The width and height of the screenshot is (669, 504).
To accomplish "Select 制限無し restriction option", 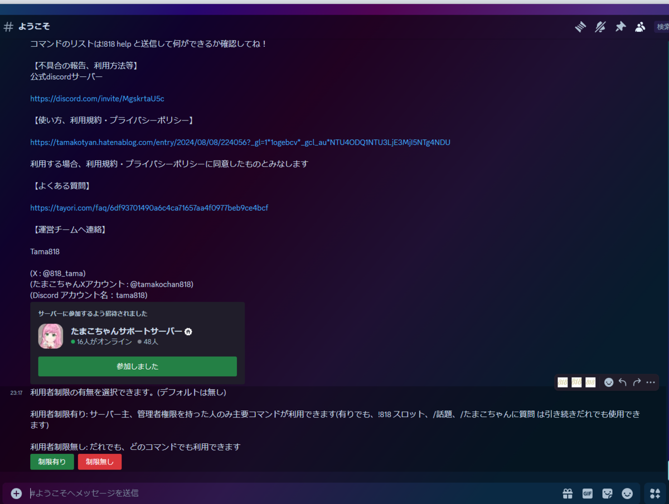I will point(100,462).
